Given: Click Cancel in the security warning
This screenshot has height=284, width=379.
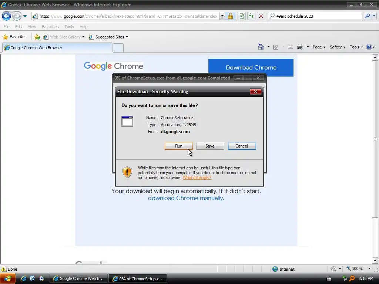Looking at the screenshot, I should (242, 146).
